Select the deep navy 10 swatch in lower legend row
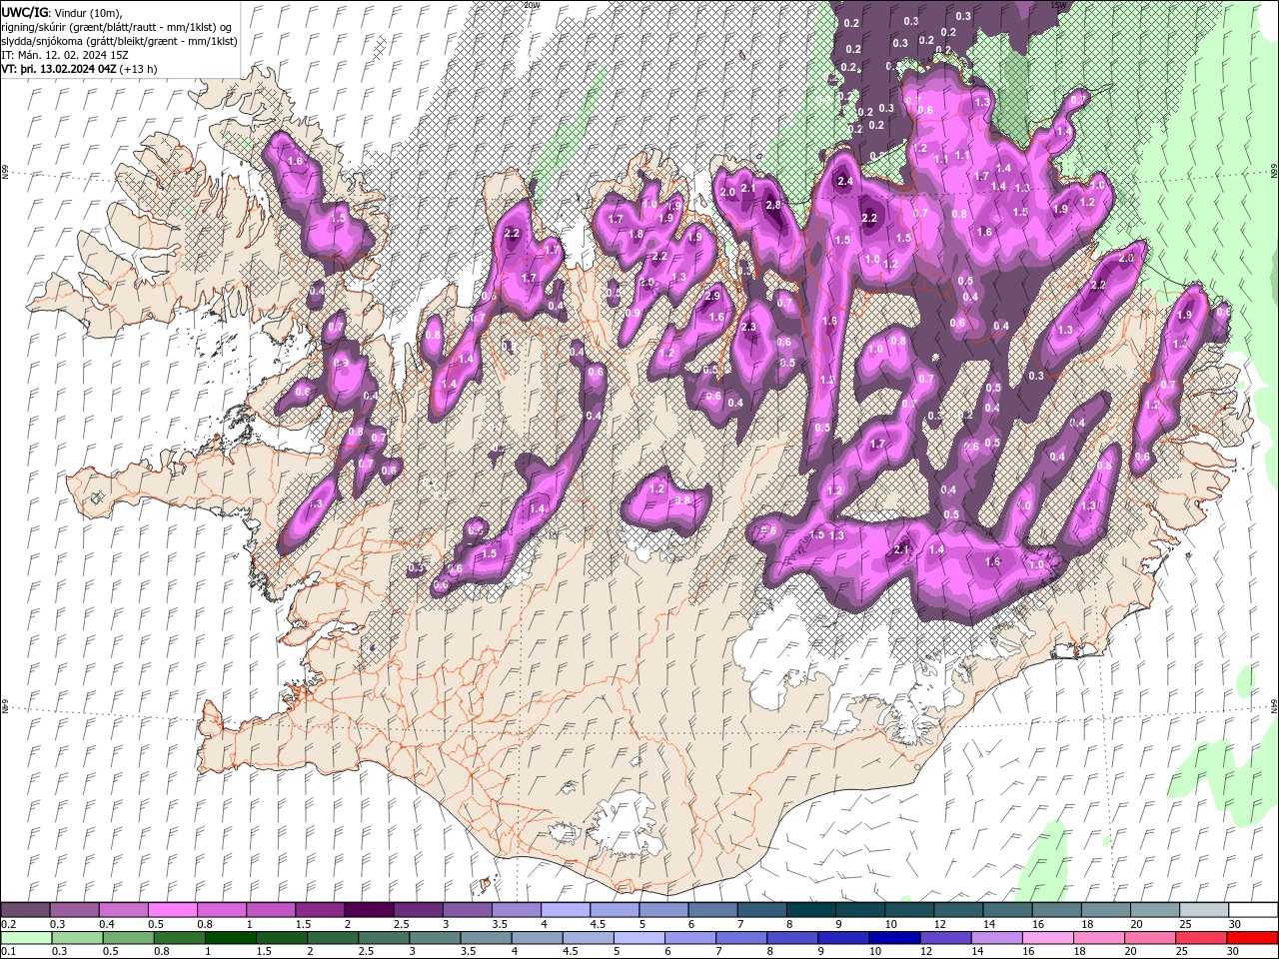The width and height of the screenshot is (1279, 959). click(x=893, y=938)
